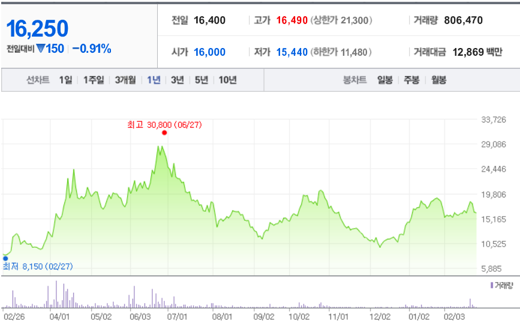
Task: Click the 전일대비 label
Action: pos(20,49)
